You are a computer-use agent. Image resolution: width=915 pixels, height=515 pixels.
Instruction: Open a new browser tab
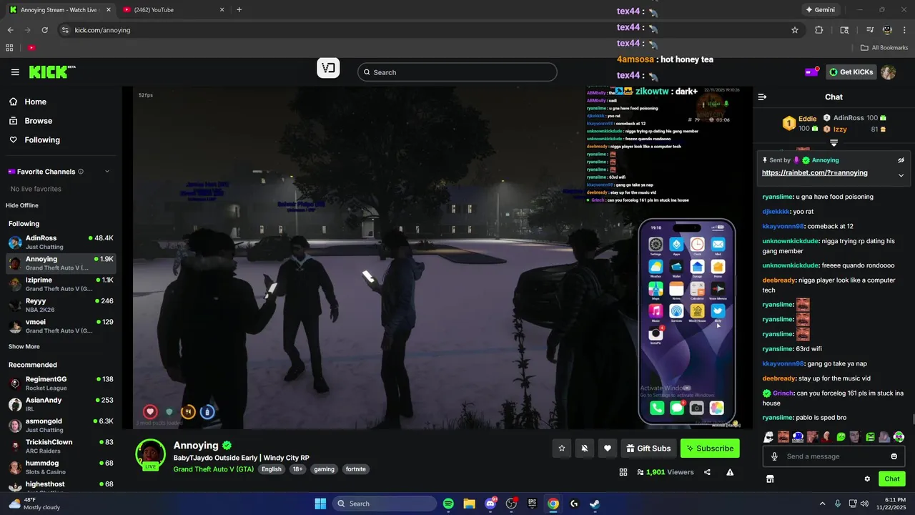(239, 10)
